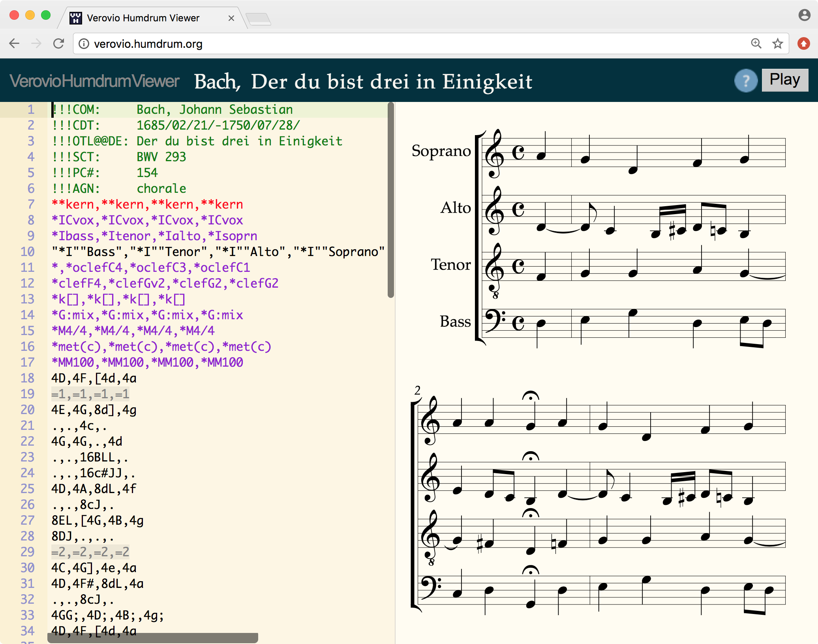Click the *met(c) meter line
818x644 pixels.
coord(161,346)
